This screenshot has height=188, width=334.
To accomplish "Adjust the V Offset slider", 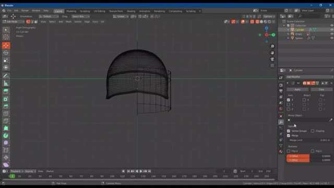I will (x=309, y=160).
